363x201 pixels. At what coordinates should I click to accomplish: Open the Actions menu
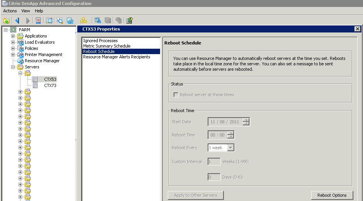point(10,11)
